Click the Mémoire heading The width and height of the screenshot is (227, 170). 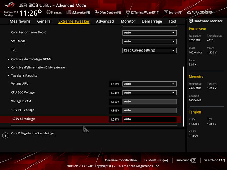pyautogui.click(x=196, y=77)
